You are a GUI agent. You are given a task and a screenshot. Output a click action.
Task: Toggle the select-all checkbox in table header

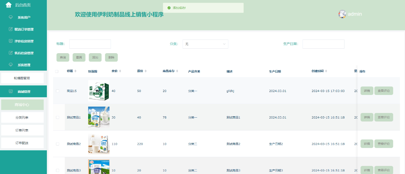(57, 71)
